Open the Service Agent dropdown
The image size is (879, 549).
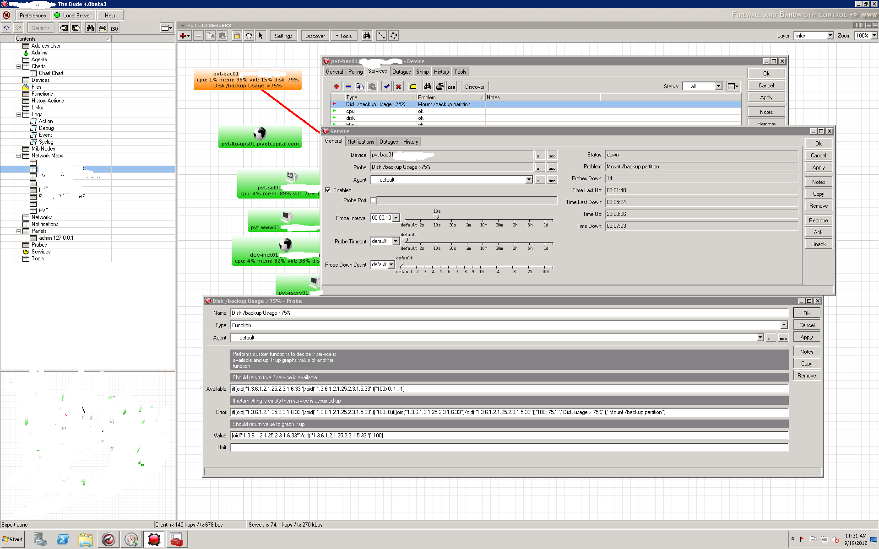pos(529,180)
